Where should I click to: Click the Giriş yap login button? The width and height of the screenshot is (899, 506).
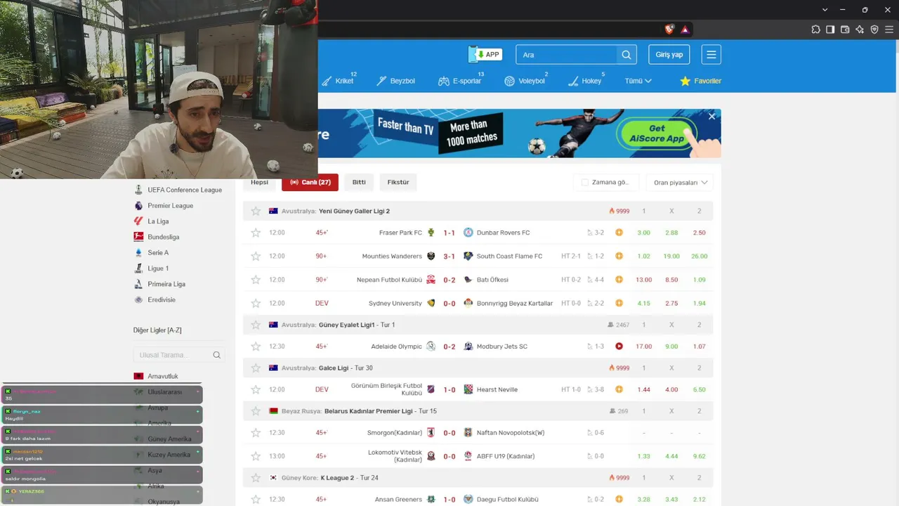(669, 55)
